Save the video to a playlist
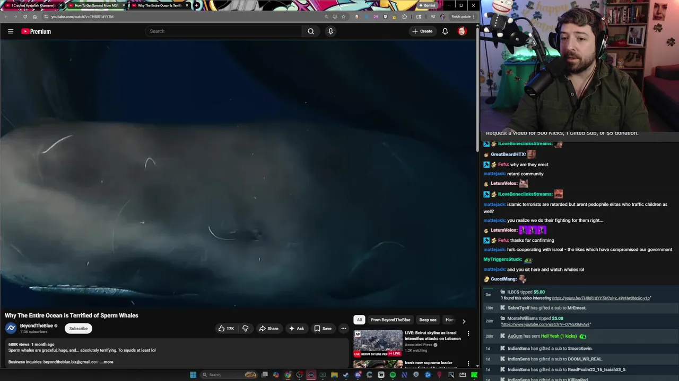The image size is (679, 381). pyautogui.click(x=323, y=329)
